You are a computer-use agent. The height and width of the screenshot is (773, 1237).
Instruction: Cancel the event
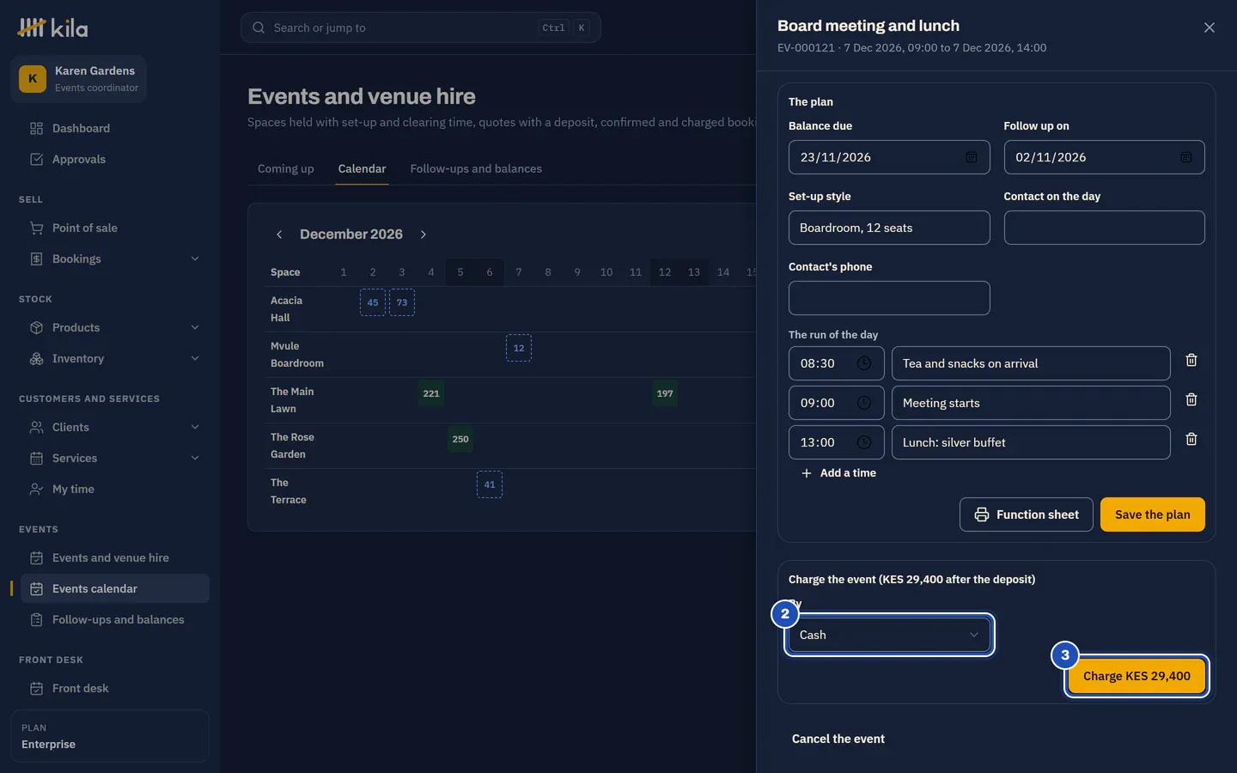tap(838, 739)
